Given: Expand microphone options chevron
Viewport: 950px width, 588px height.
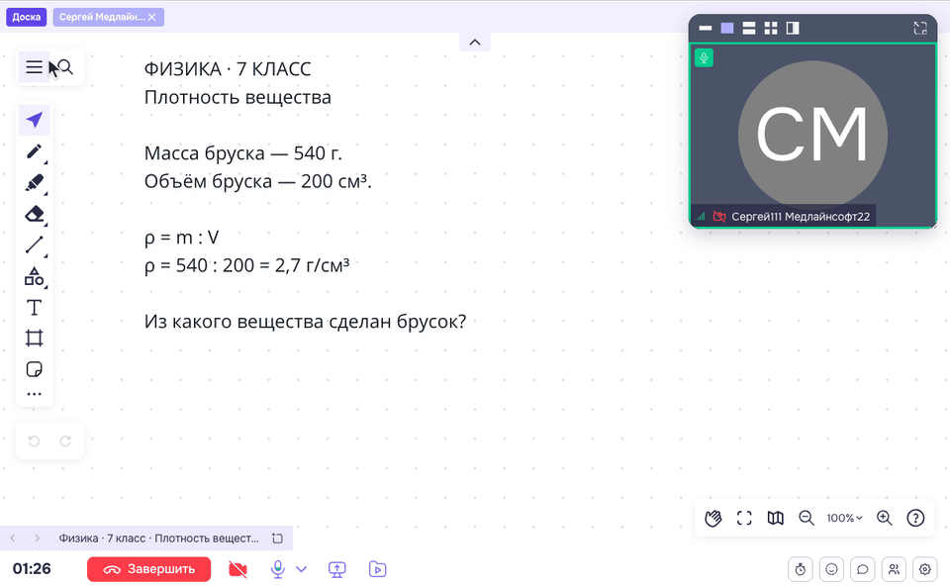Looking at the screenshot, I should point(302,569).
